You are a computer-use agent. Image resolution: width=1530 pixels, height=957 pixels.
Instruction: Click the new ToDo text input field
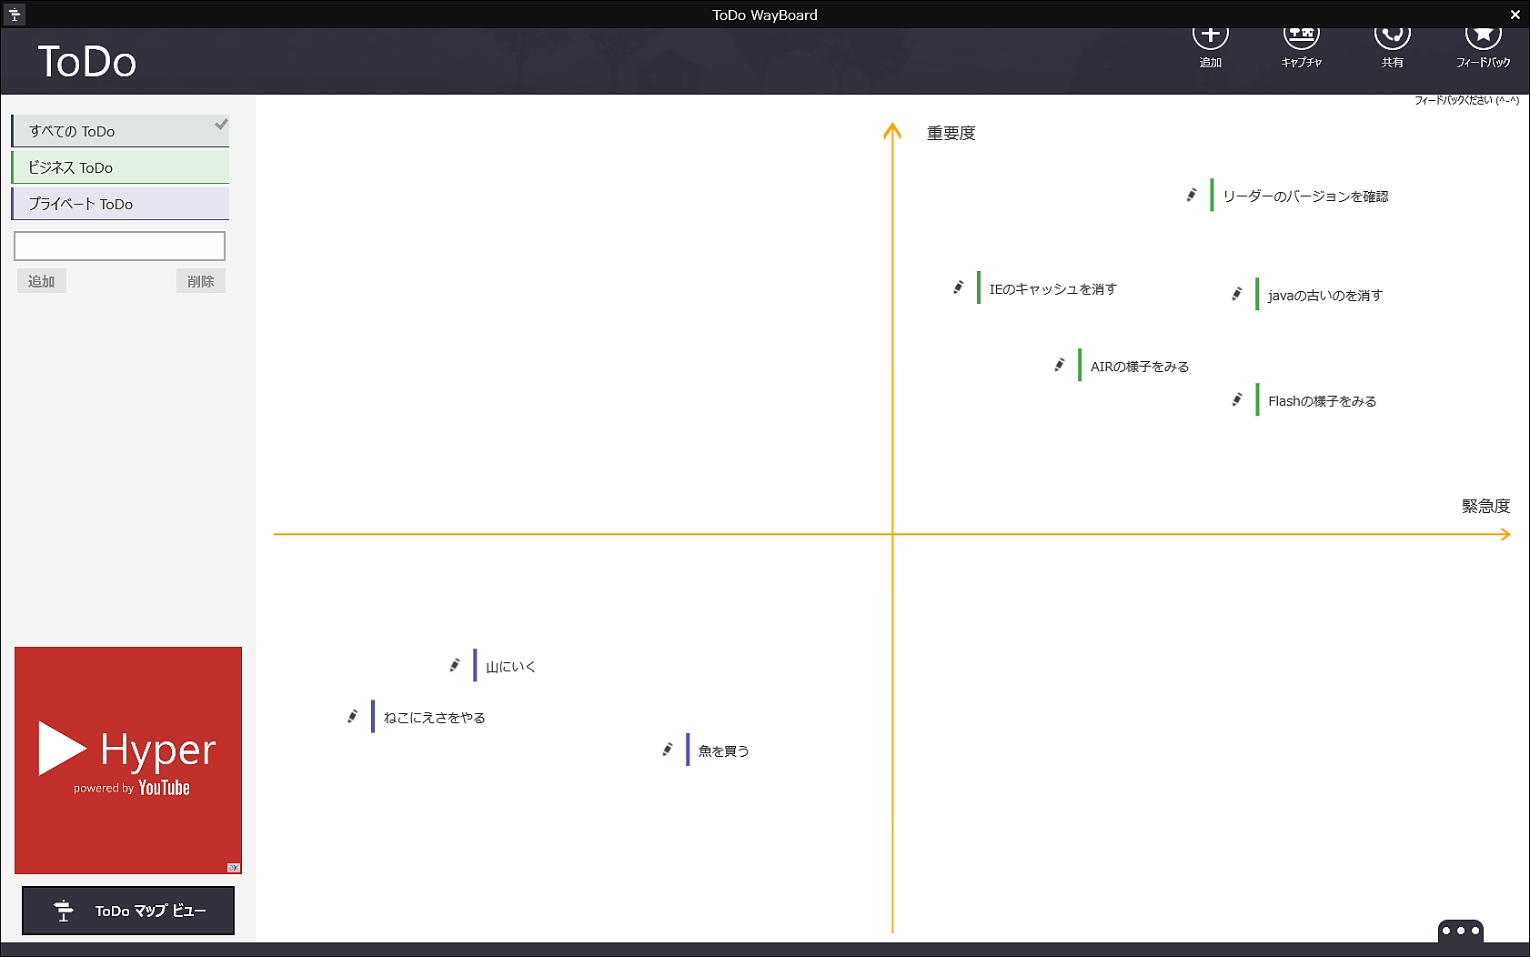coord(119,246)
